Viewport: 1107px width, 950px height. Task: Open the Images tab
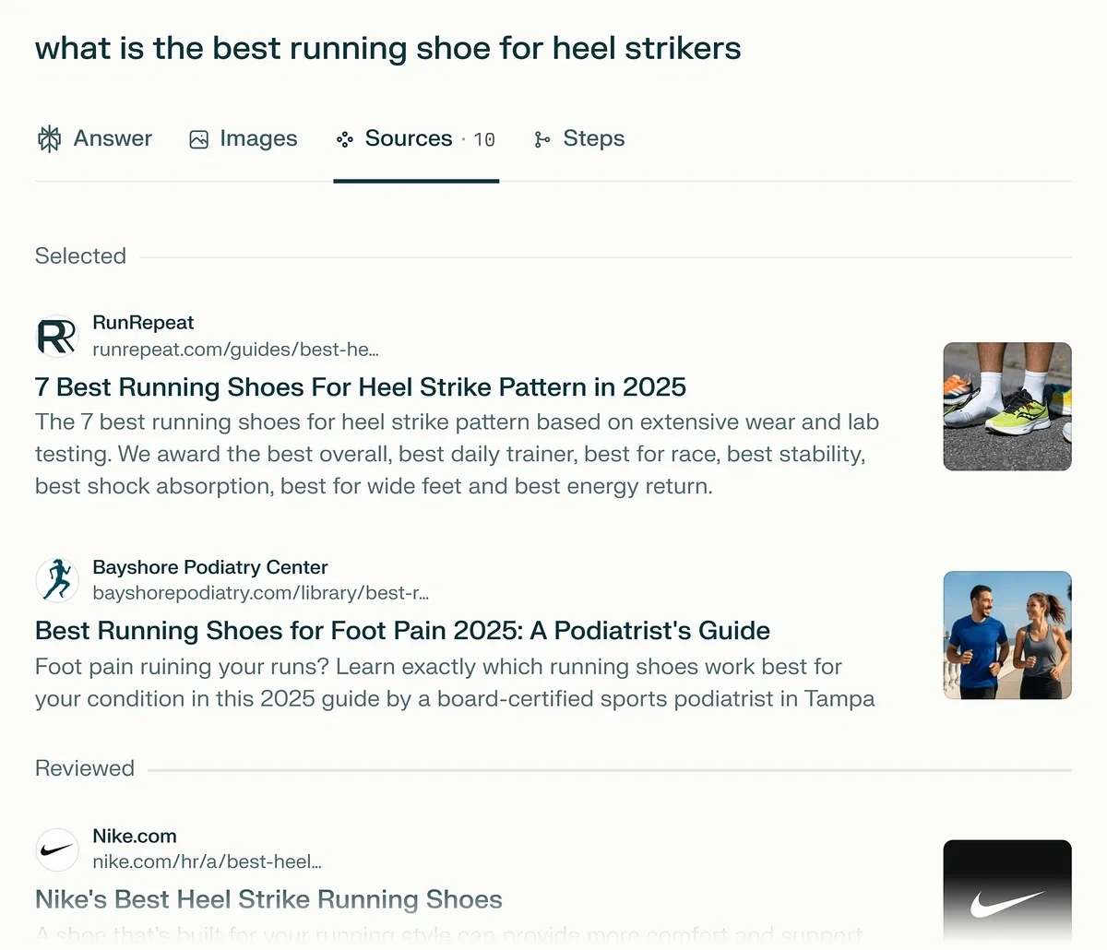coord(258,138)
